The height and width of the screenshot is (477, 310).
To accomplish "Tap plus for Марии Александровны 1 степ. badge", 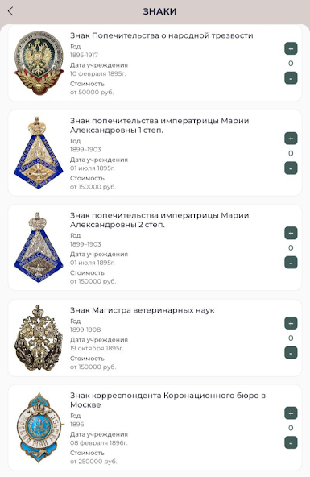I will pos(291,139).
